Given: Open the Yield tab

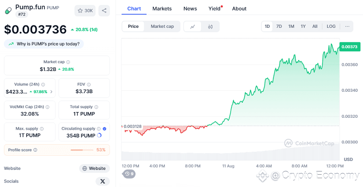Looking at the screenshot, I should [x=215, y=9].
